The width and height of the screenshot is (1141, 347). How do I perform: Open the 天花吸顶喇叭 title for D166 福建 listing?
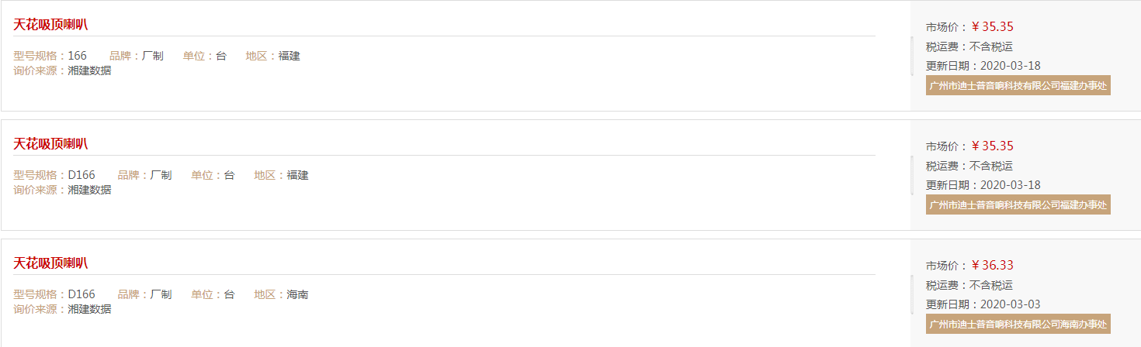(x=50, y=143)
